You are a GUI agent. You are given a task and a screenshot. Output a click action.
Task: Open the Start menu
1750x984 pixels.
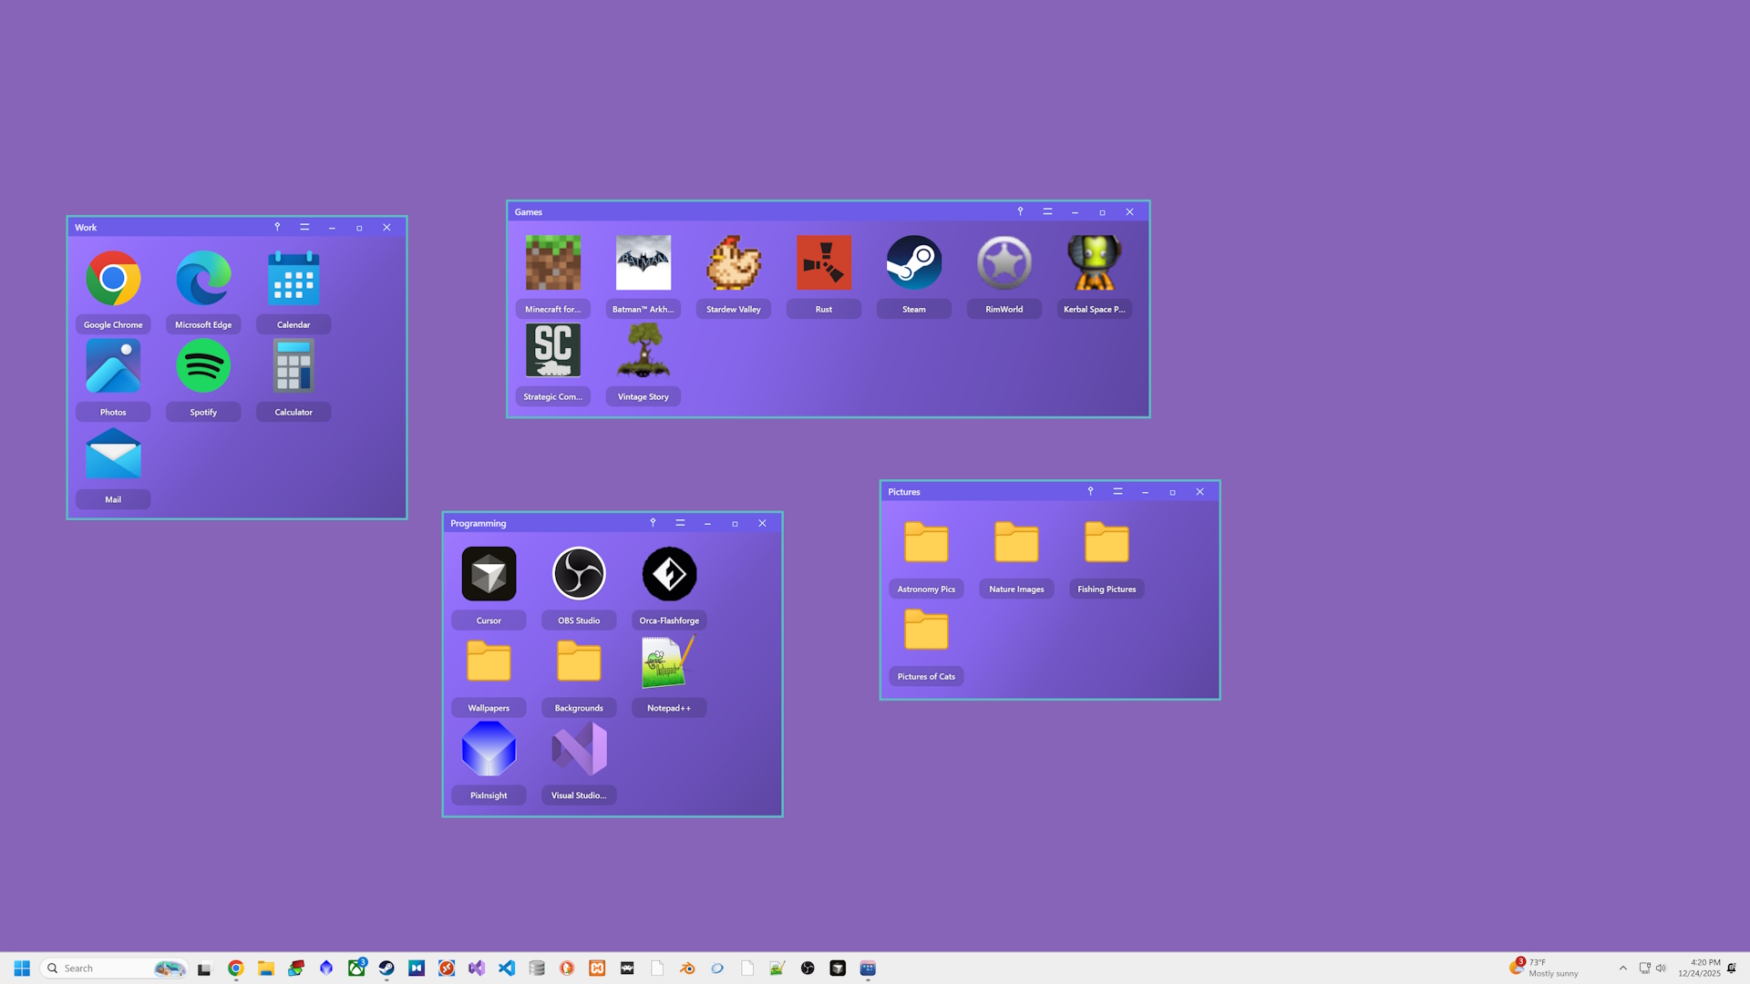22,968
